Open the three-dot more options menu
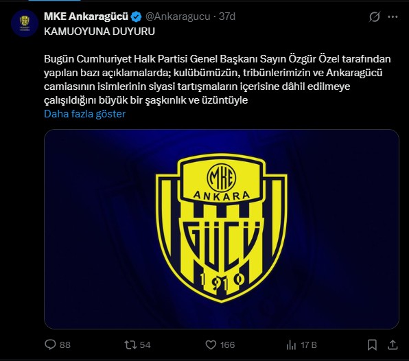The width and height of the screenshot is (409, 361). (x=393, y=17)
